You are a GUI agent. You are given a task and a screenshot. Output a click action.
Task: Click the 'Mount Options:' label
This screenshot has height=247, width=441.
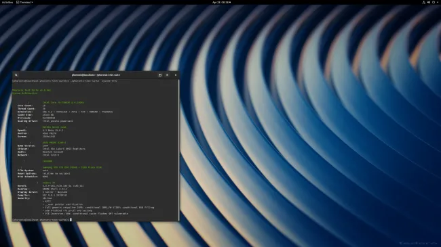tap(27, 173)
